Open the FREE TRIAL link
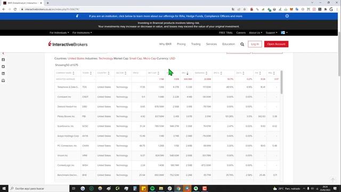Image resolution: width=341 pixels, height=192 pixels. click(x=226, y=33)
